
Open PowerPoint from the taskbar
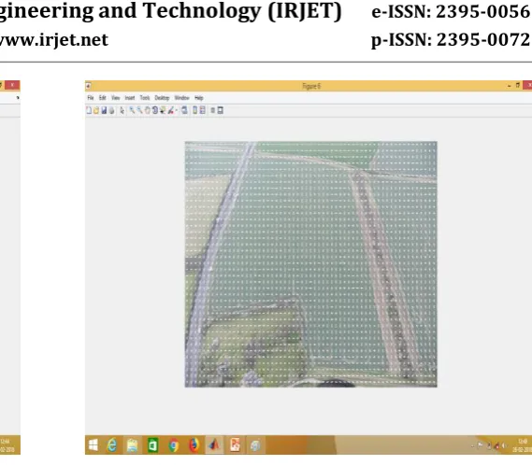pyautogui.click(x=235, y=445)
